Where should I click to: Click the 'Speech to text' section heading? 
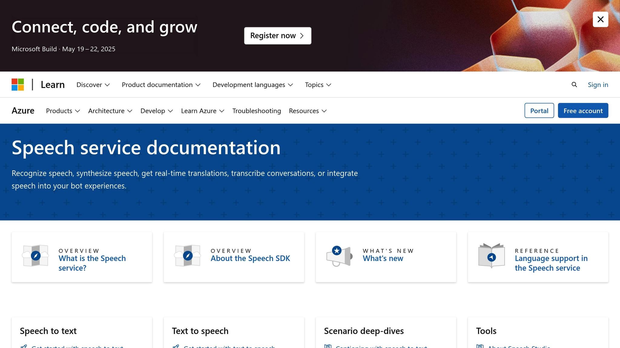[x=48, y=331]
